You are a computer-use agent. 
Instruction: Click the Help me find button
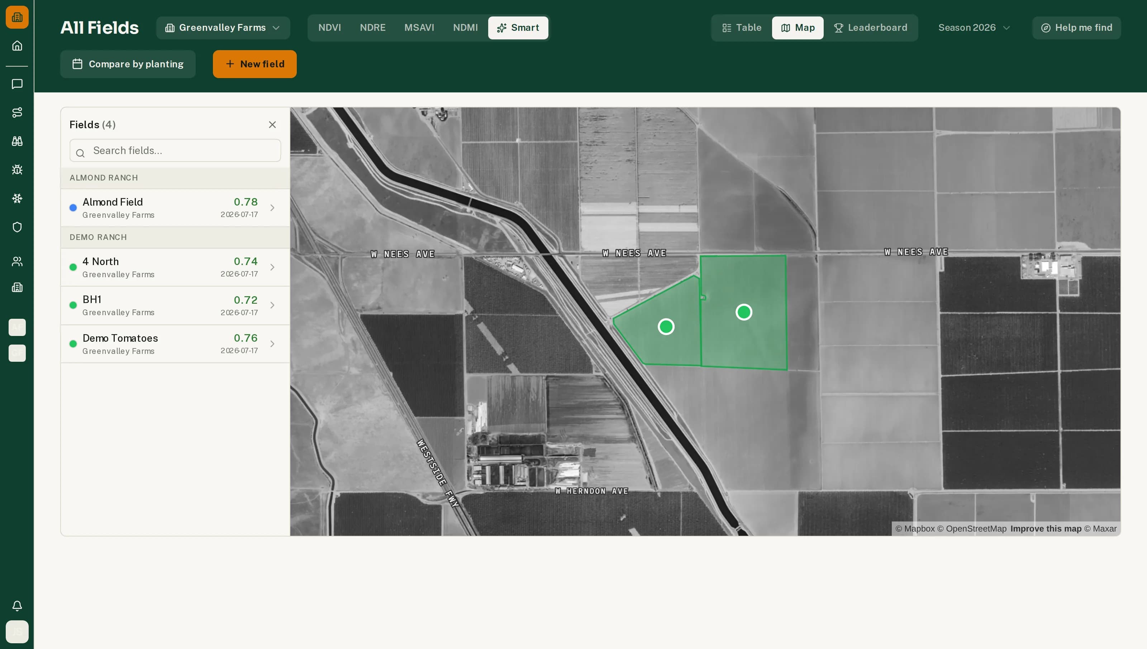click(x=1076, y=28)
